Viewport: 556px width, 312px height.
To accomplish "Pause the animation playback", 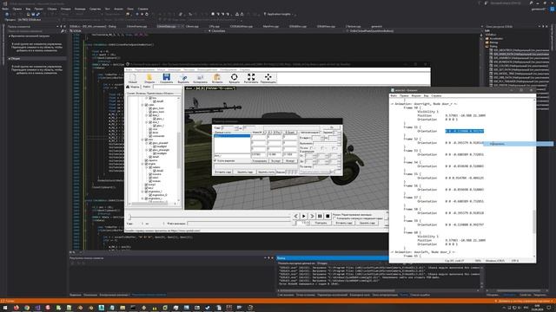I will pyautogui.click(x=320, y=216).
